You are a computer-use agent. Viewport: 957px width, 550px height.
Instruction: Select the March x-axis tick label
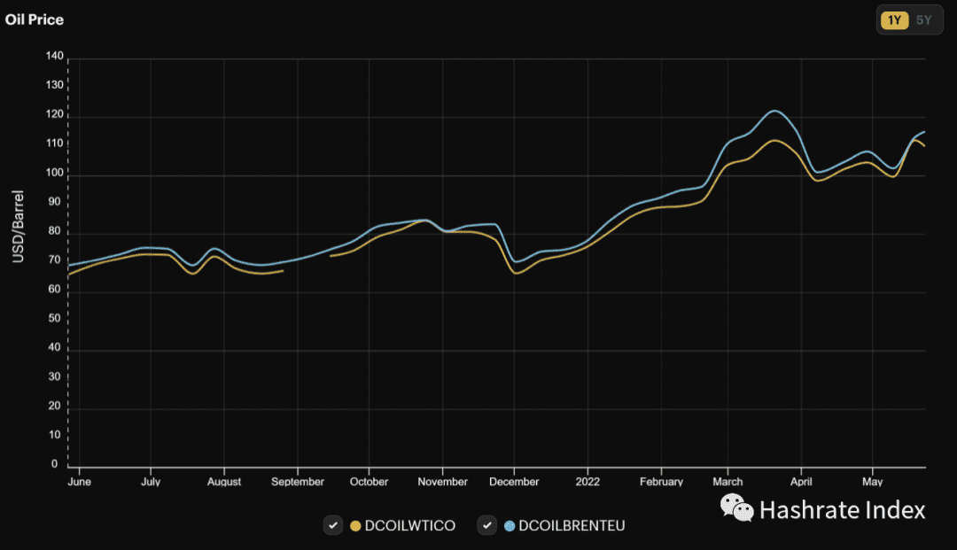click(727, 482)
